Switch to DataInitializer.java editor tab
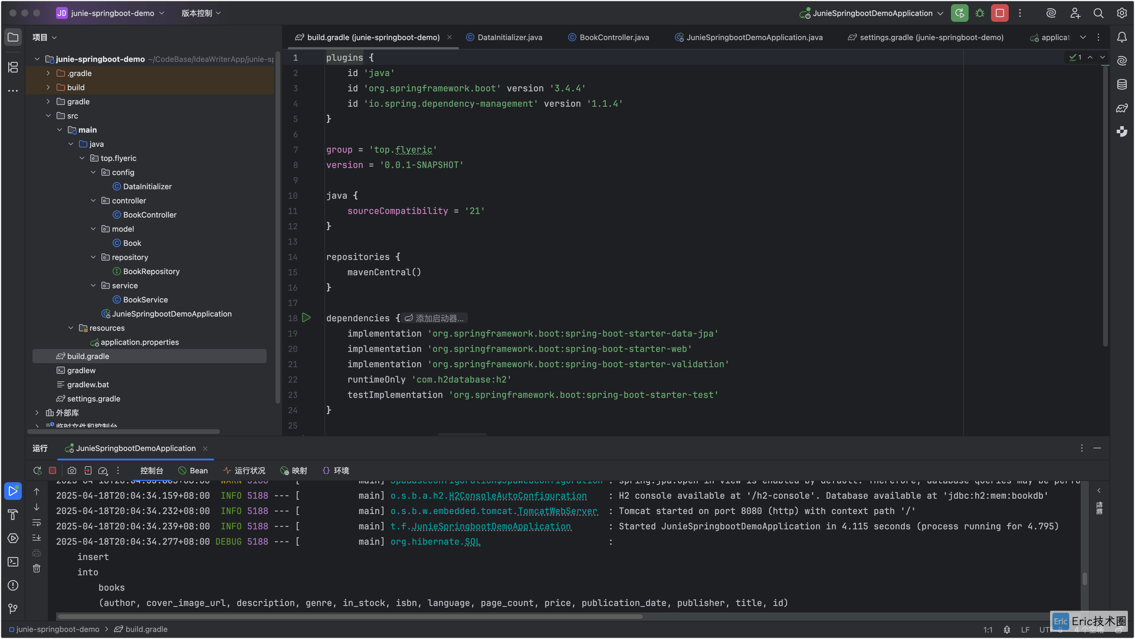1135x639 pixels. click(x=504, y=37)
